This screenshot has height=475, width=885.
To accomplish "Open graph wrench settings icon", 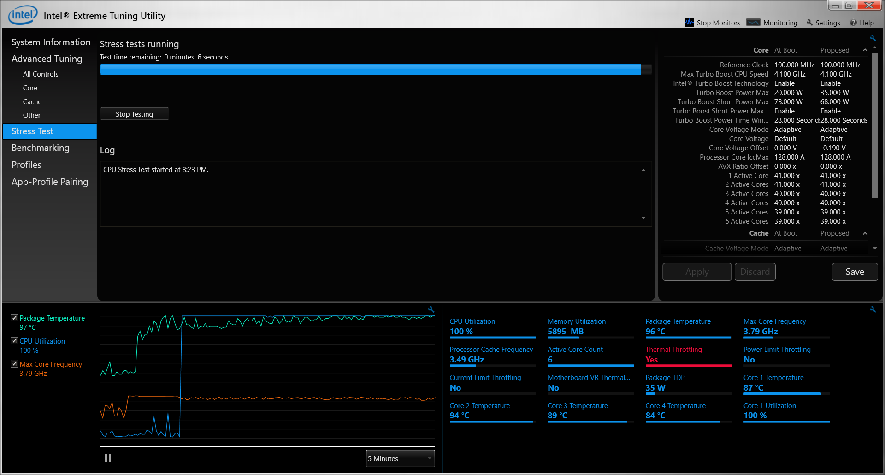I will coord(431,309).
